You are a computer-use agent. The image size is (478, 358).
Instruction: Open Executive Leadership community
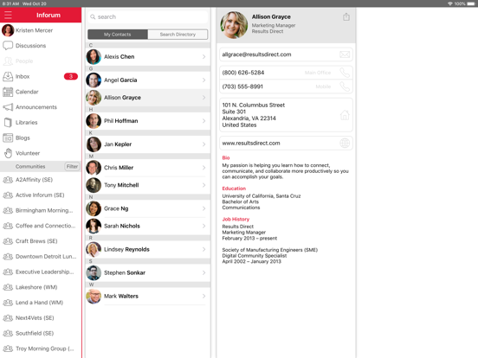coord(41,272)
